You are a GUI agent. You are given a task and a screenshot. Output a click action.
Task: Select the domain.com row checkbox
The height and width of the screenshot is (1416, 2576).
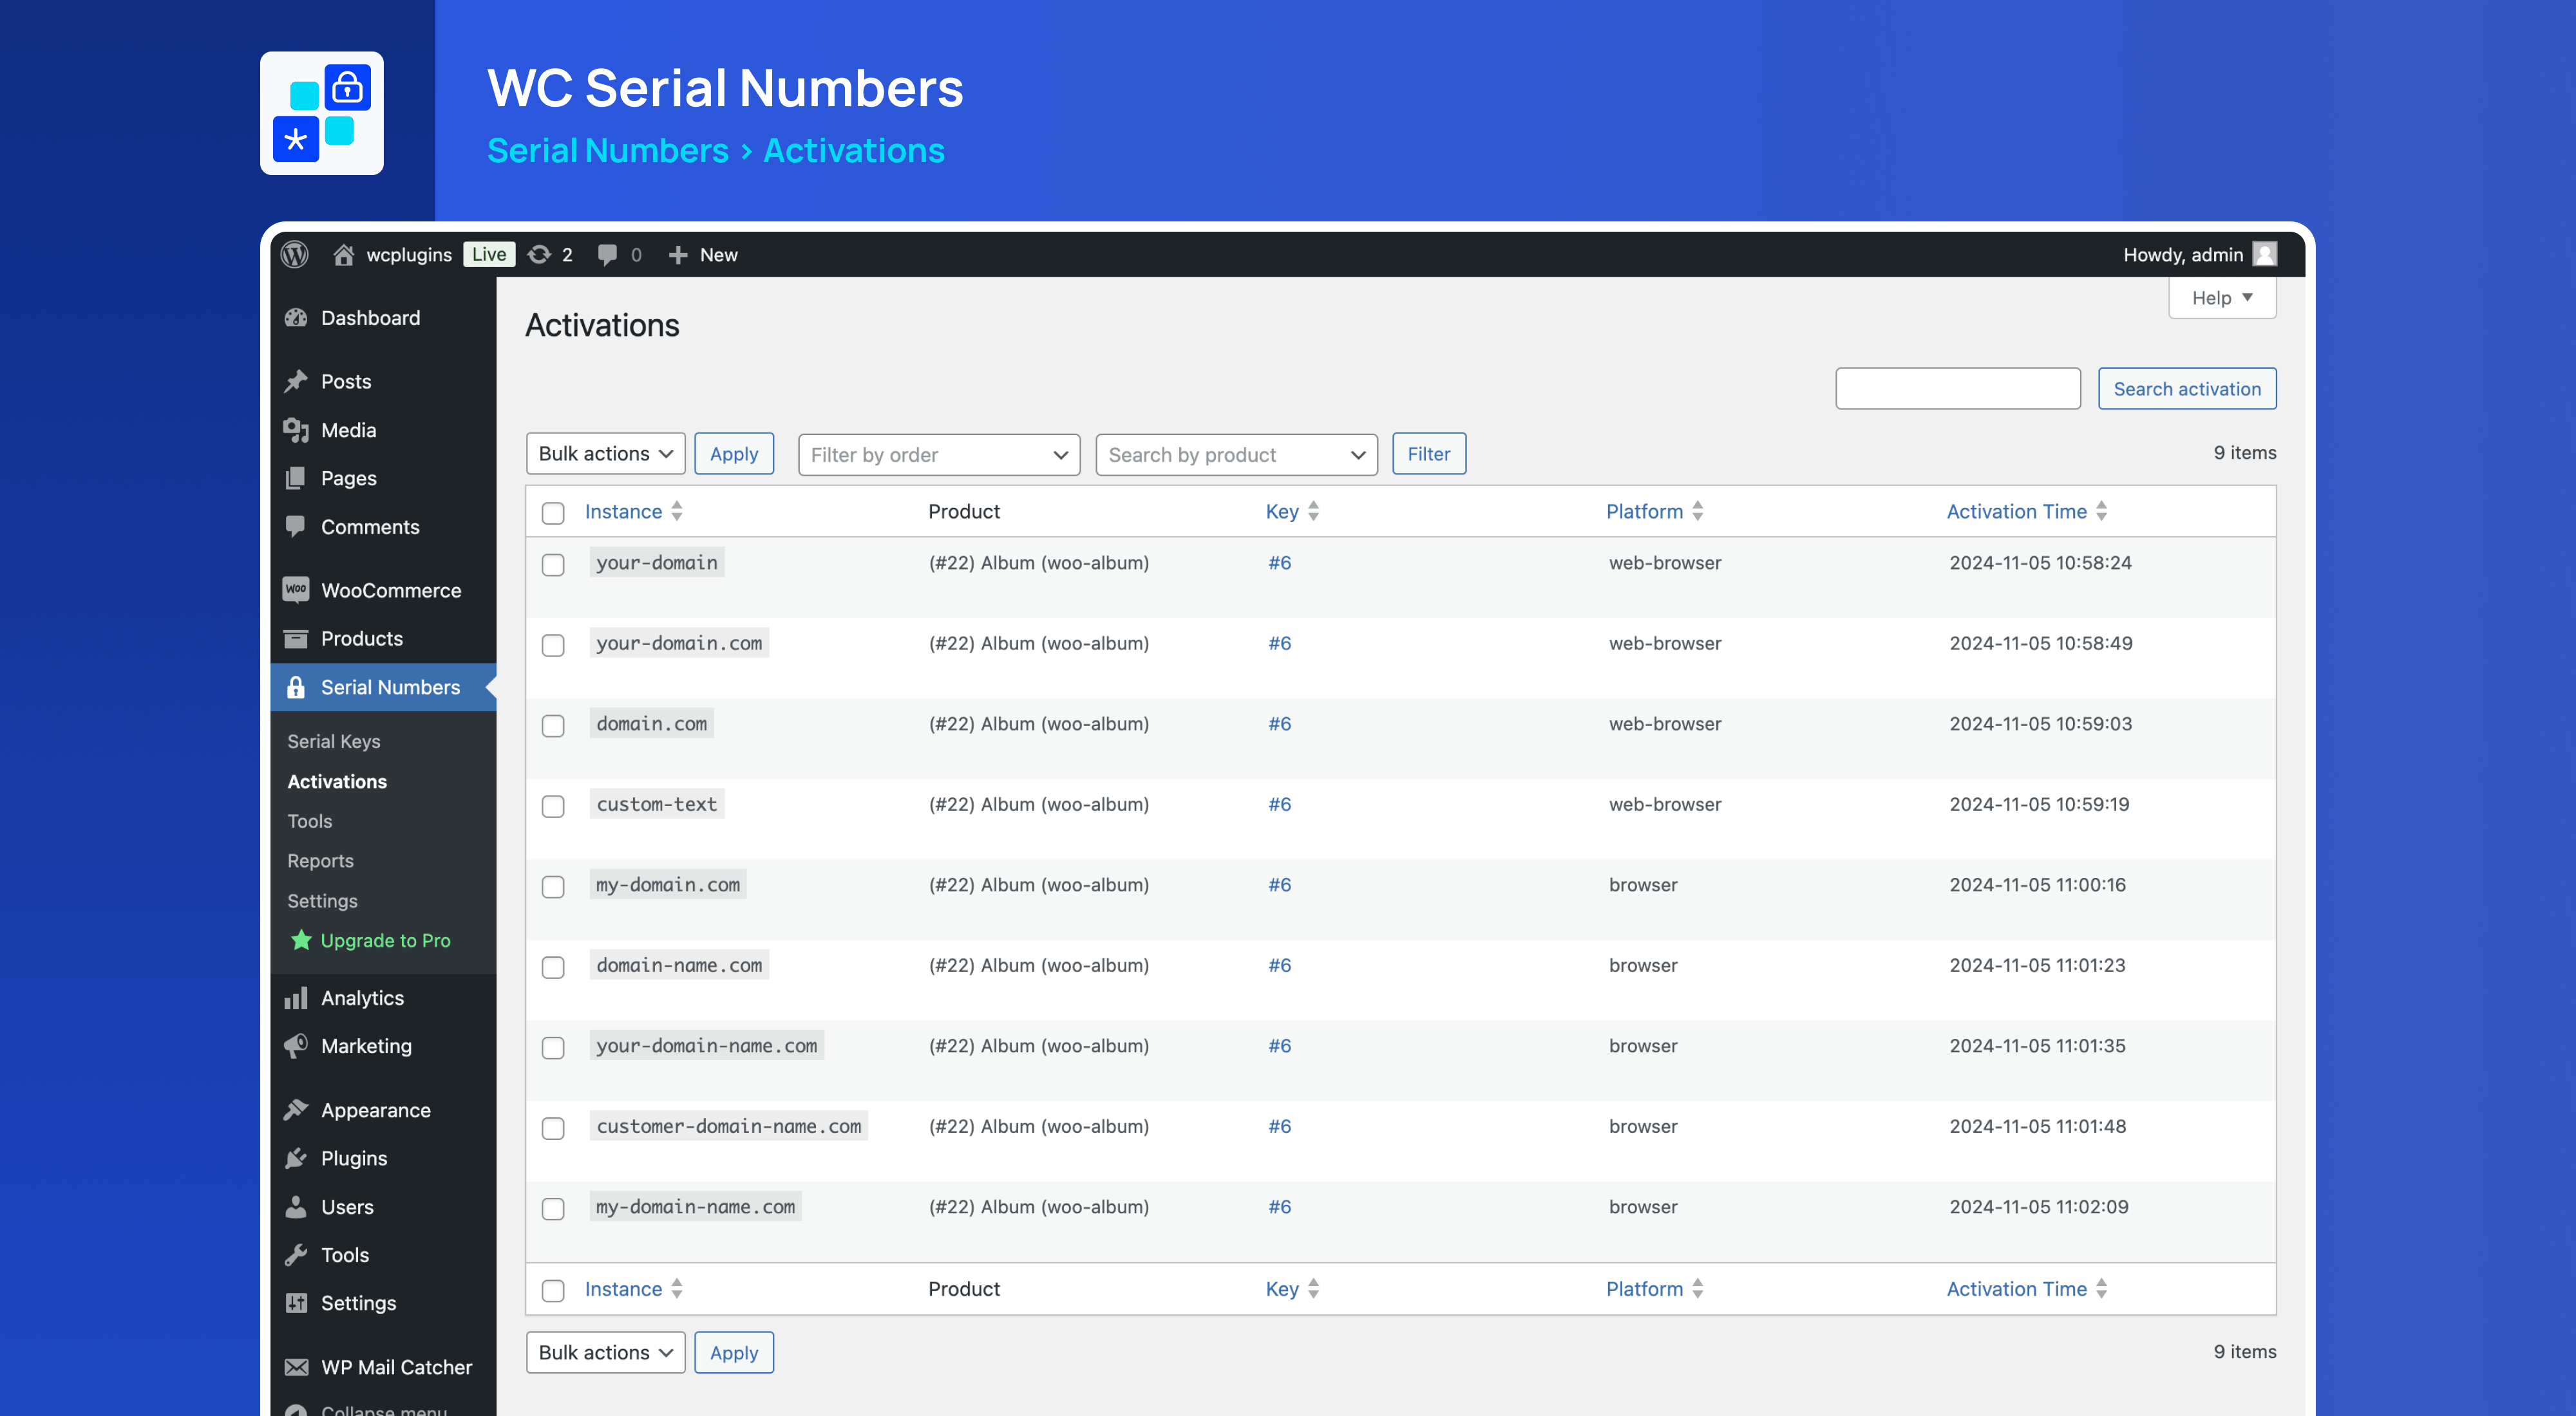(x=553, y=725)
